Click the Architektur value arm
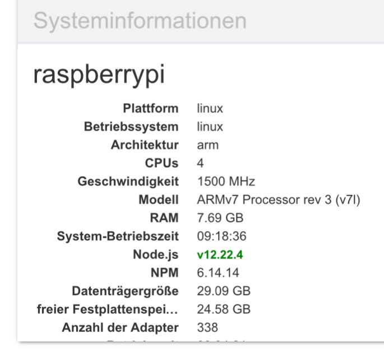The height and width of the screenshot is (352, 384). pos(207,145)
